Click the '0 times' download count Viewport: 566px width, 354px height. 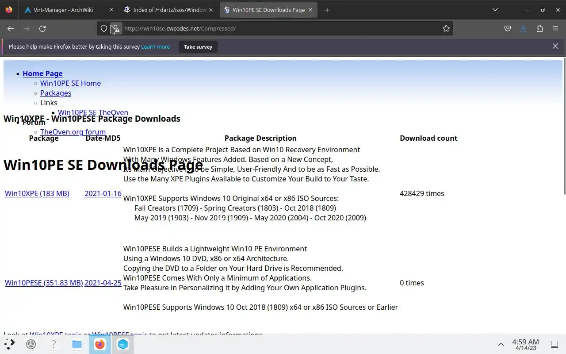click(x=412, y=283)
